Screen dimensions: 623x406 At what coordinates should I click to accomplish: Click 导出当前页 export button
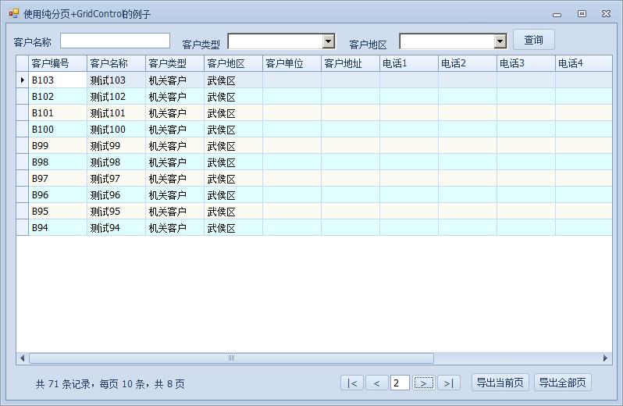click(x=500, y=383)
